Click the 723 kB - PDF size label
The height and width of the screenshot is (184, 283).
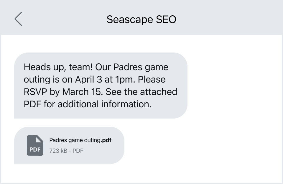pyautogui.click(x=66, y=151)
